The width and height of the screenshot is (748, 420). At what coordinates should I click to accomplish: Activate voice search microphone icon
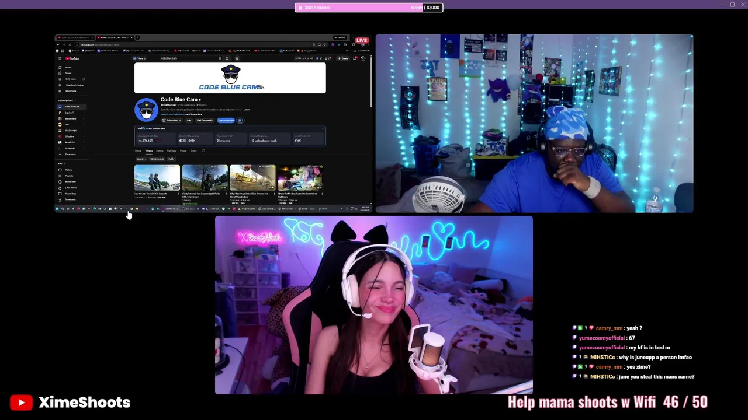click(237, 58)
